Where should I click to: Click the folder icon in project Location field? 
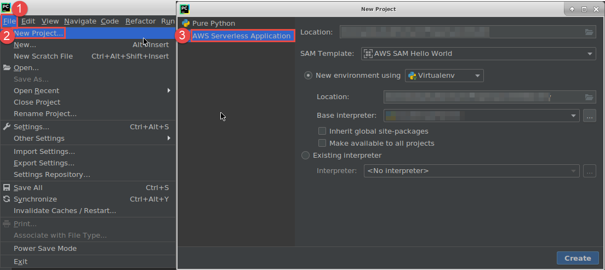tap(589, 32)
